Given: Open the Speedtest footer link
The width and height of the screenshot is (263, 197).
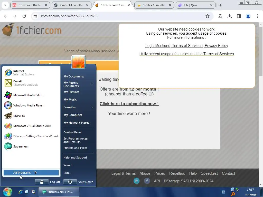Looking at the screenshot, I should (x=209, y=173).
